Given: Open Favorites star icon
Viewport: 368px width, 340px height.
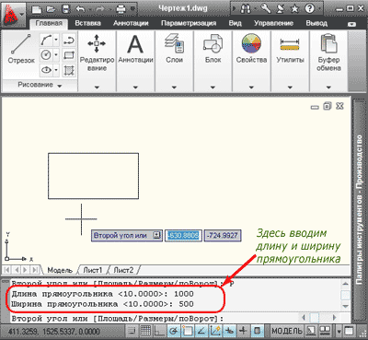Looking at the screenshot, I should (294, 9).
